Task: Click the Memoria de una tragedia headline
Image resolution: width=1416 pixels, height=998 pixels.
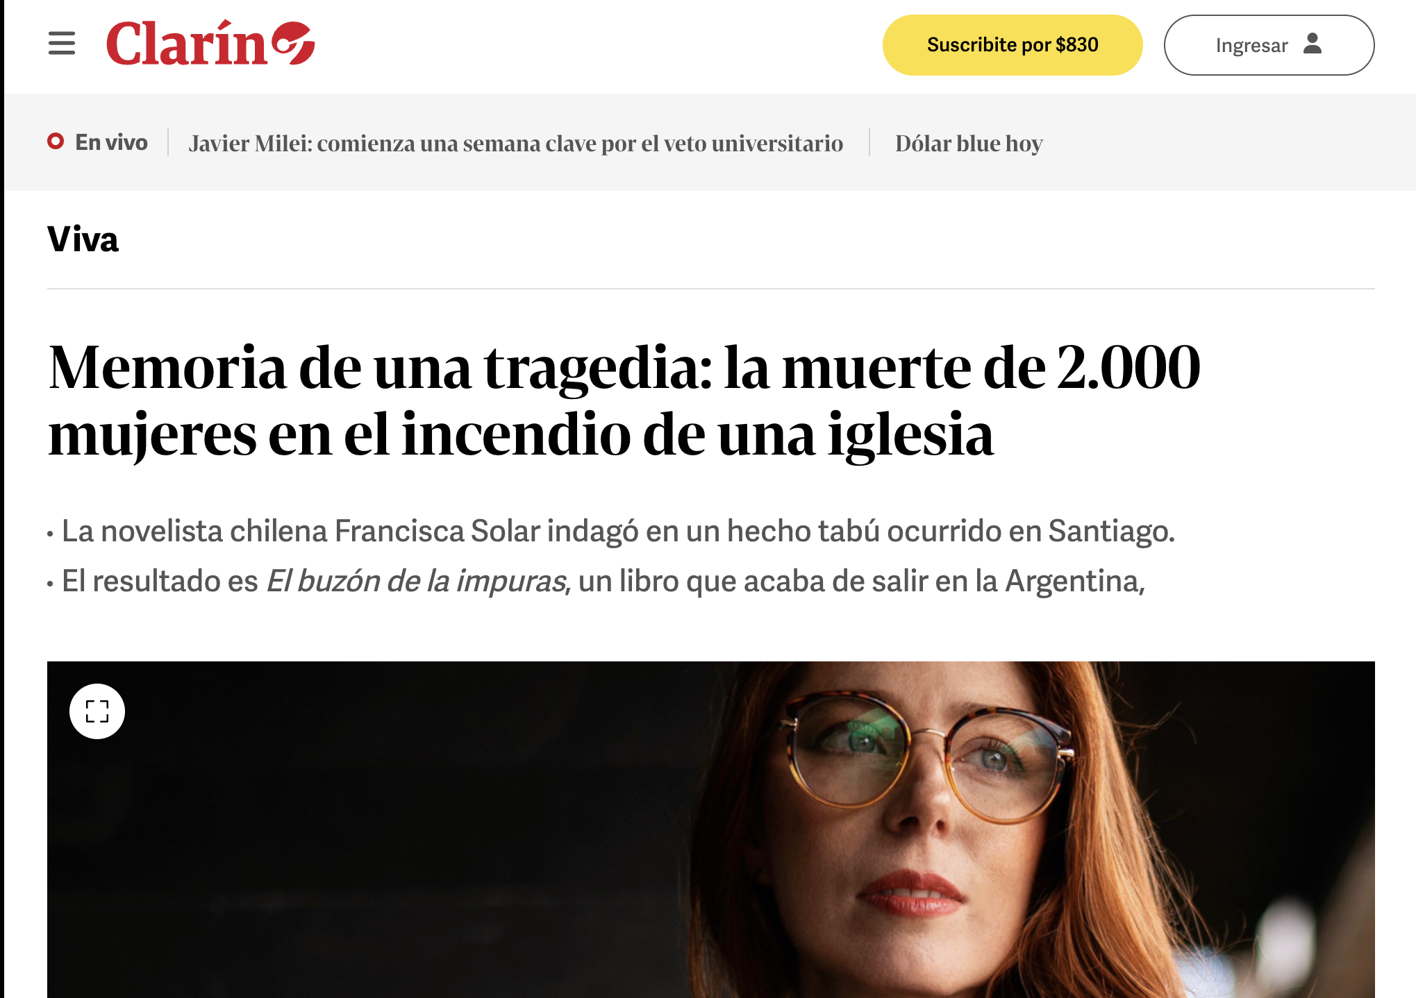Action: pyautogui.click(x=624, y=400)
